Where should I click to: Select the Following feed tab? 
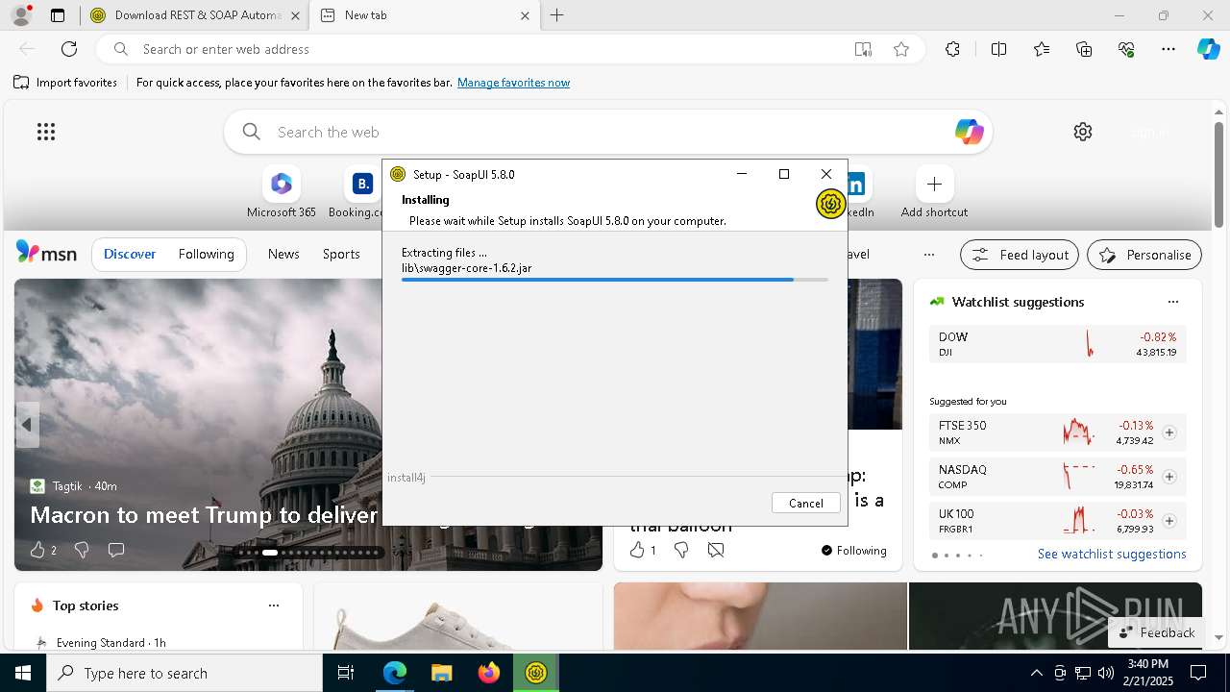[x=206, y=254]
